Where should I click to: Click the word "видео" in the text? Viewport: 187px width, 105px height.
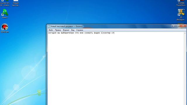point(97,33)
